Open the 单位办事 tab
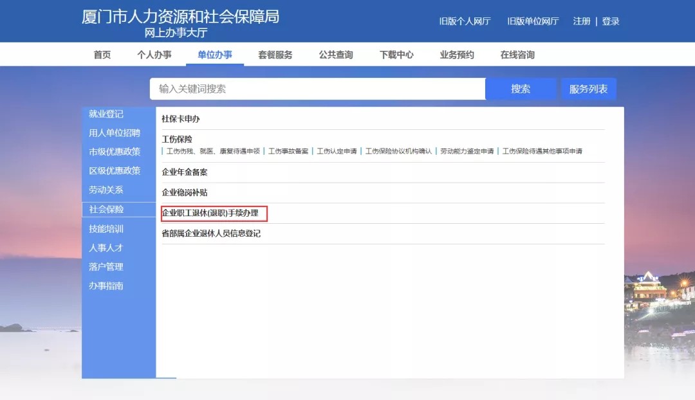Image resolution: width=695 pixels, height=400 pixels. [214, 55]
